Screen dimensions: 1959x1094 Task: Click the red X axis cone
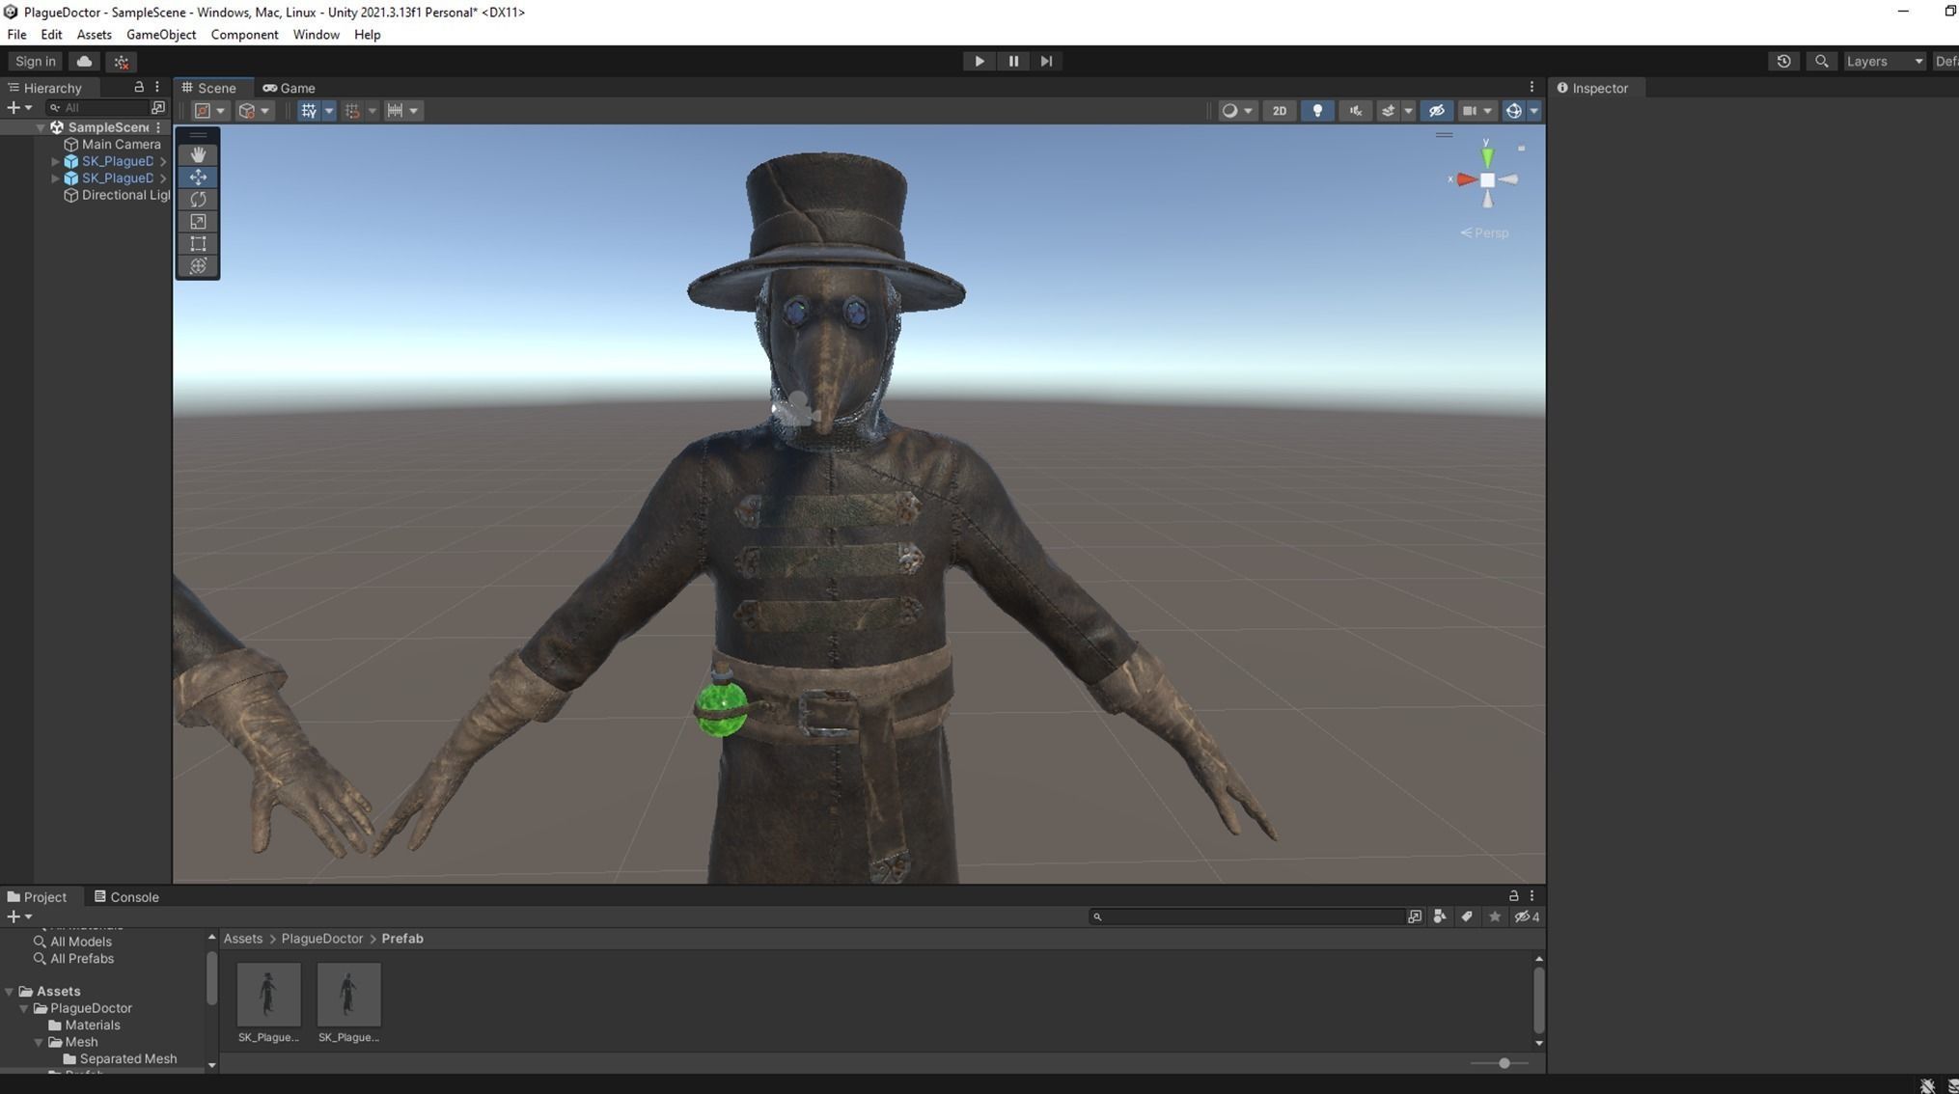[1467, 179]
